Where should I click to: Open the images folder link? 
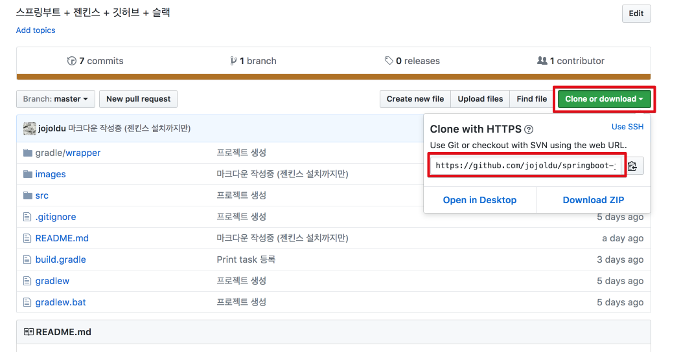[x=51, y=174]
